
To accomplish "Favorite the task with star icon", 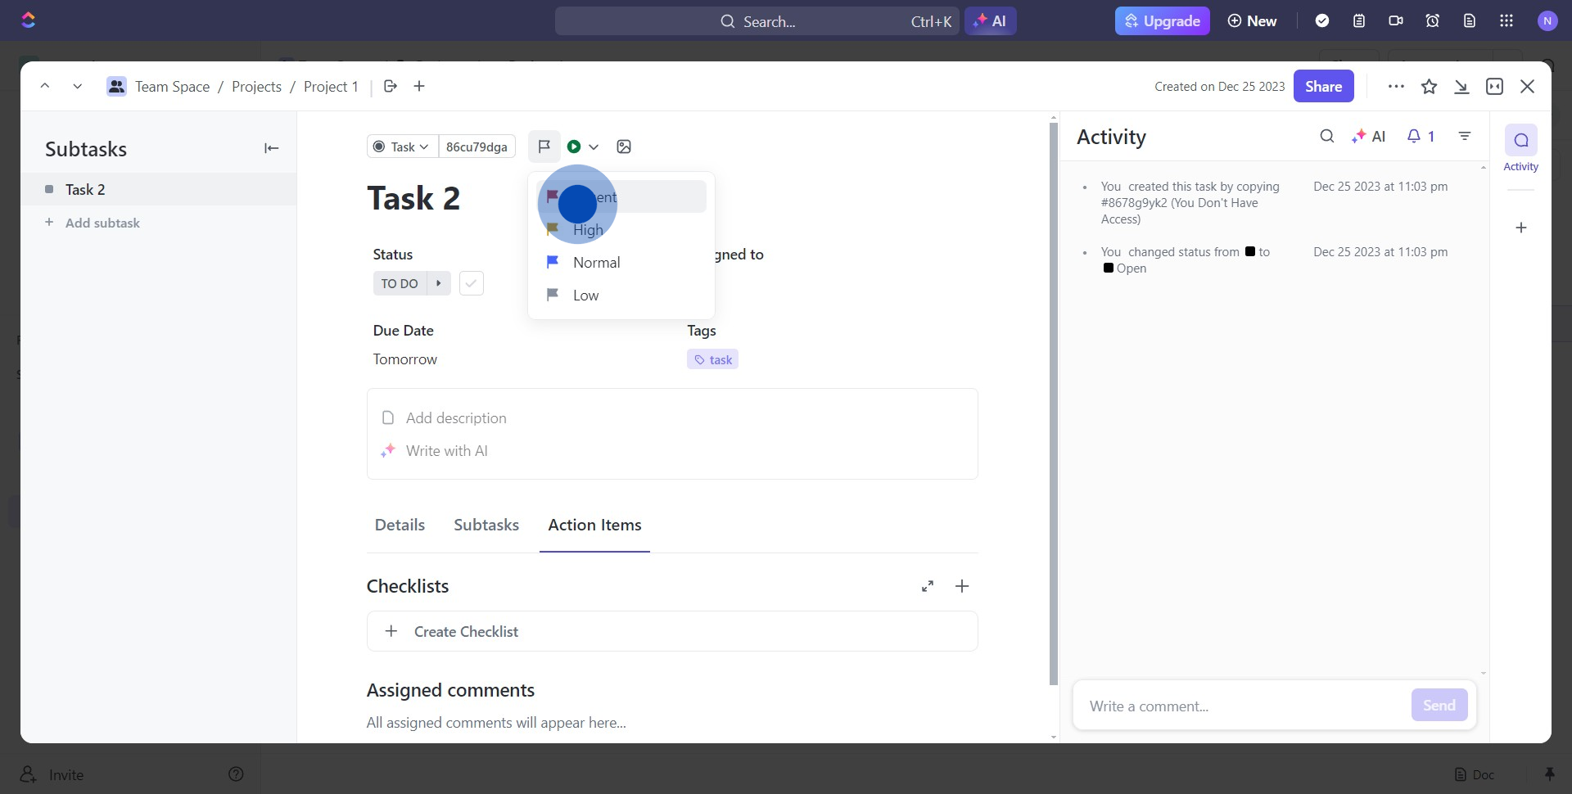I will (x=1429, y=87).
